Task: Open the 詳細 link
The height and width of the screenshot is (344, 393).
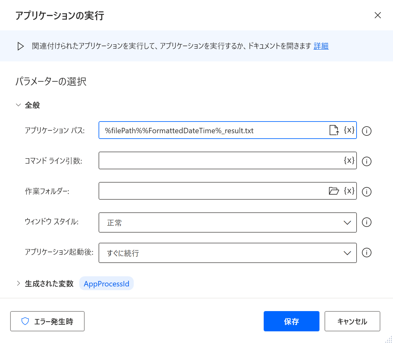Action: tap(321, 46)
